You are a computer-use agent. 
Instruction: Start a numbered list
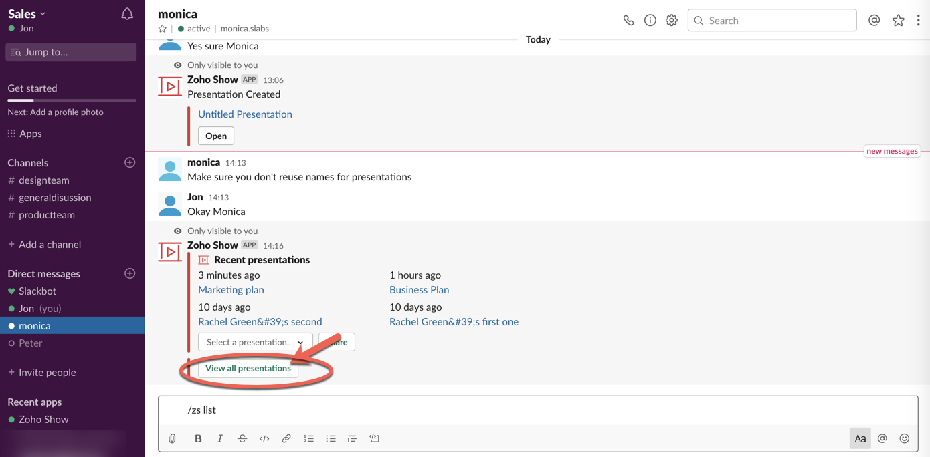coord(308,438)
